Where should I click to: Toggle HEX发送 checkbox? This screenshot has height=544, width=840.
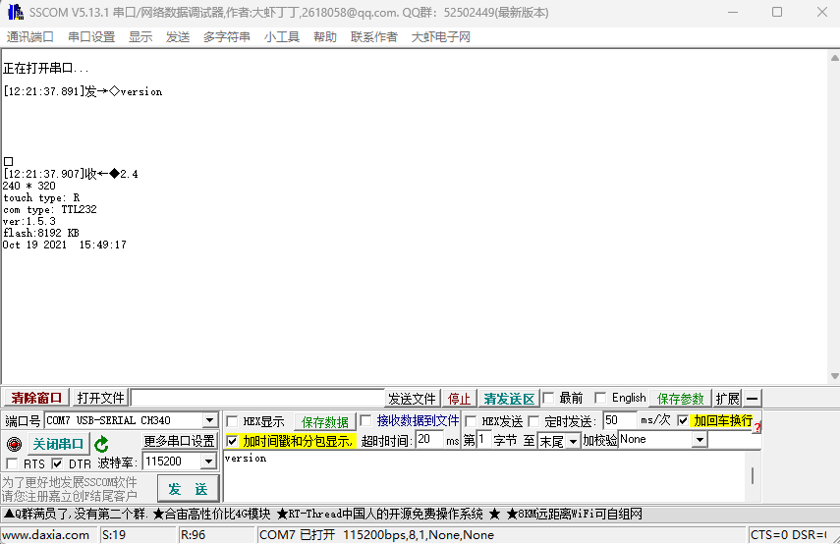[471, 421]
